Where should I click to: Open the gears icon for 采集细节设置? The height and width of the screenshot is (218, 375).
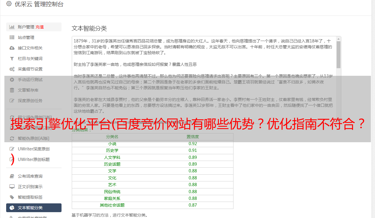[x=12, y=69]
